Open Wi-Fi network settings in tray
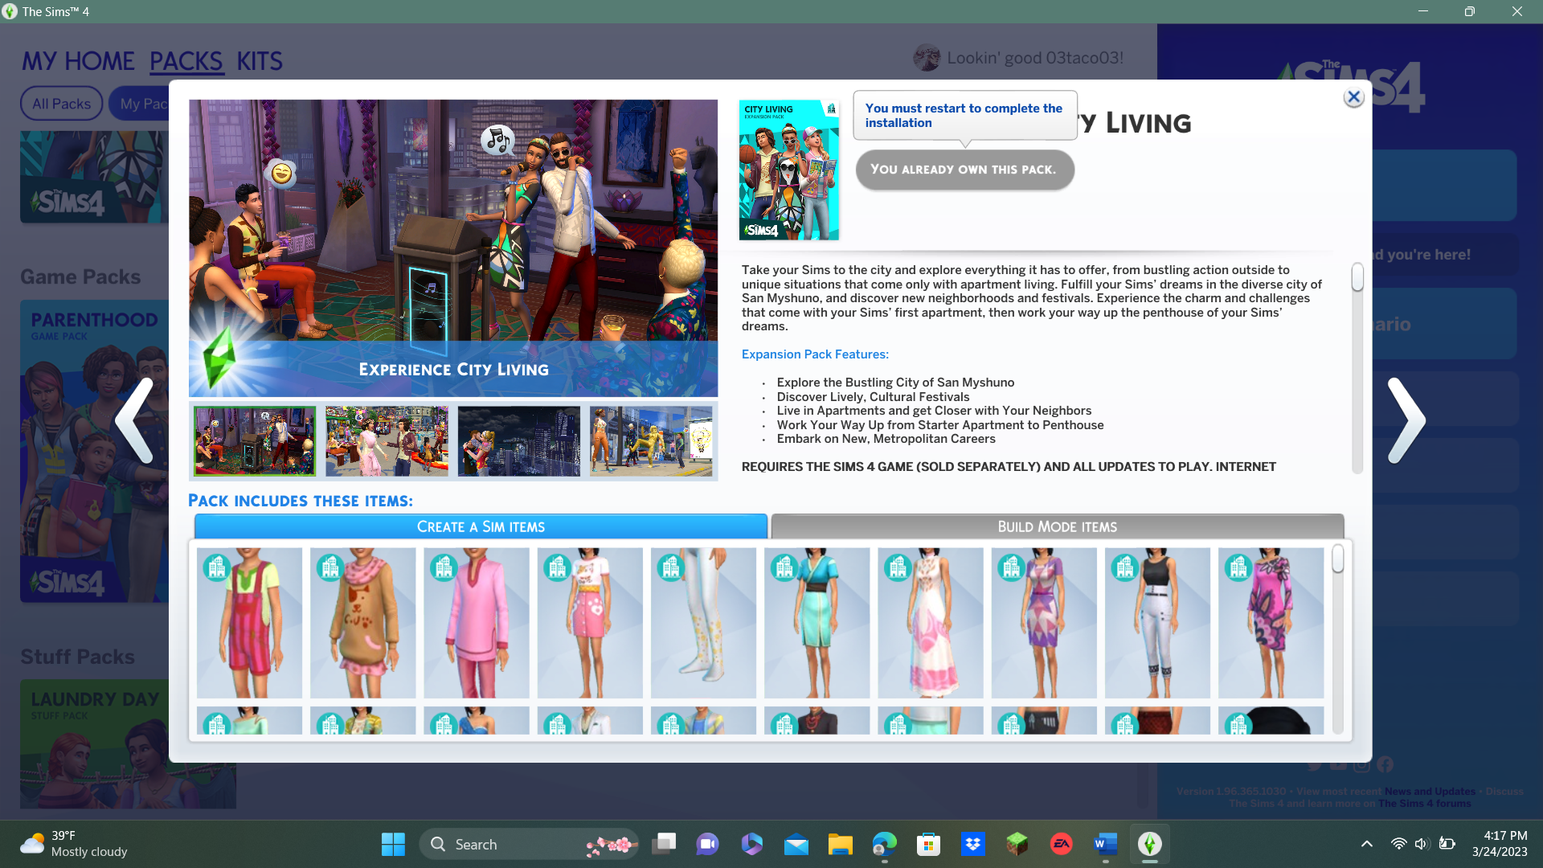 point(1398,844)
